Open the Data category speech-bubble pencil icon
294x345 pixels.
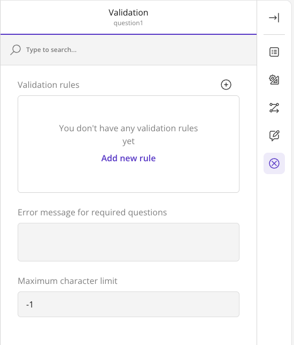(x=274, y=136)
